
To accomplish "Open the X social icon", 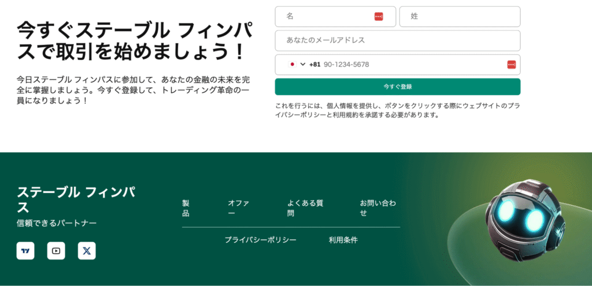I will point(87,251).
